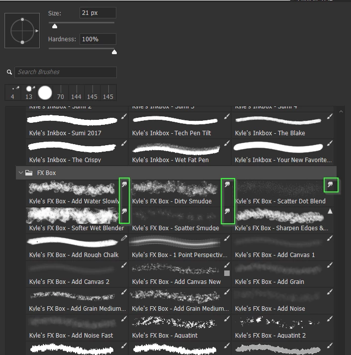Select recent brush preset size 13
The width and height of the screenshot is (351, 355).
(29, 92)
